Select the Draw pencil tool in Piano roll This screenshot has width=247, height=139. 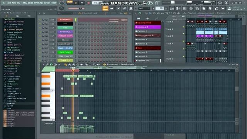click(66, 64)
